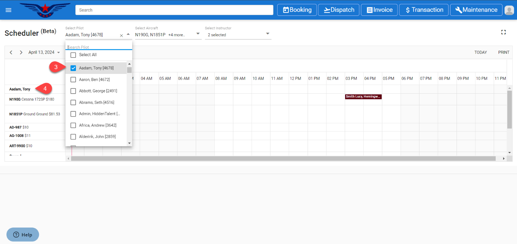This screenshot has height=244, width=517.
Task: Open the user profile avatar
Action: (509, 10)
